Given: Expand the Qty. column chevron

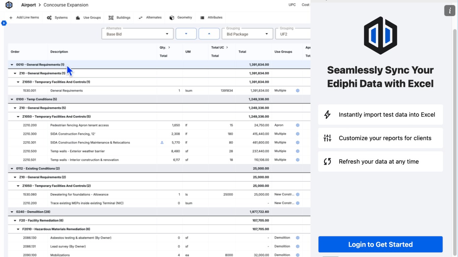Looking at the screenshot, I should click(x=169, y=48).
